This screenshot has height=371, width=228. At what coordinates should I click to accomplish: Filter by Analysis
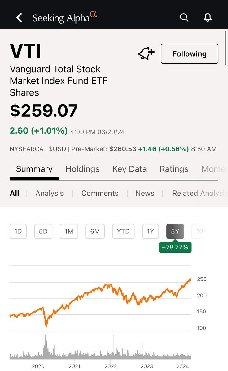(50, 193)
